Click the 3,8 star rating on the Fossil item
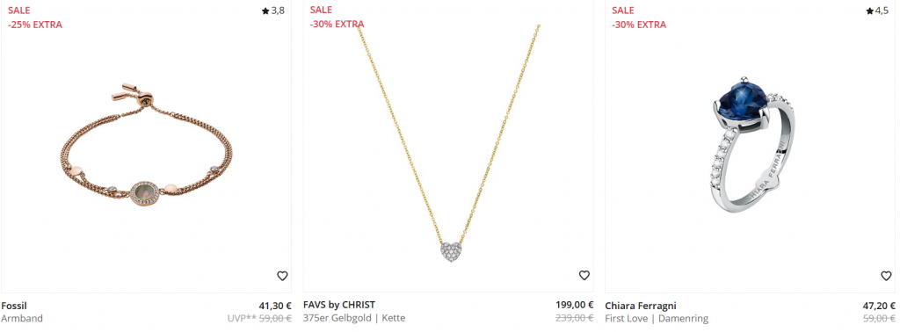 click(273, 11)
